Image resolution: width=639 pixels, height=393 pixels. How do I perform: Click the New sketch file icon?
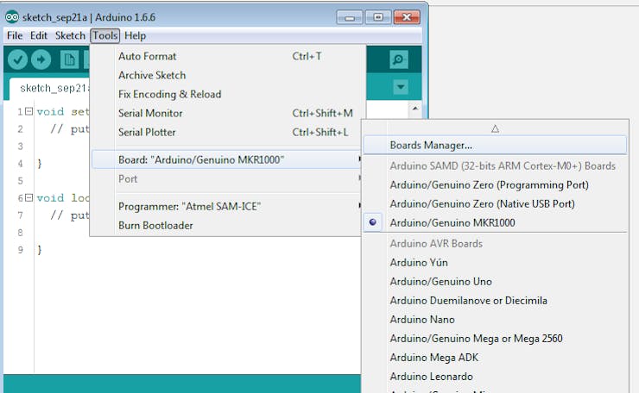[x=69, y=59]
